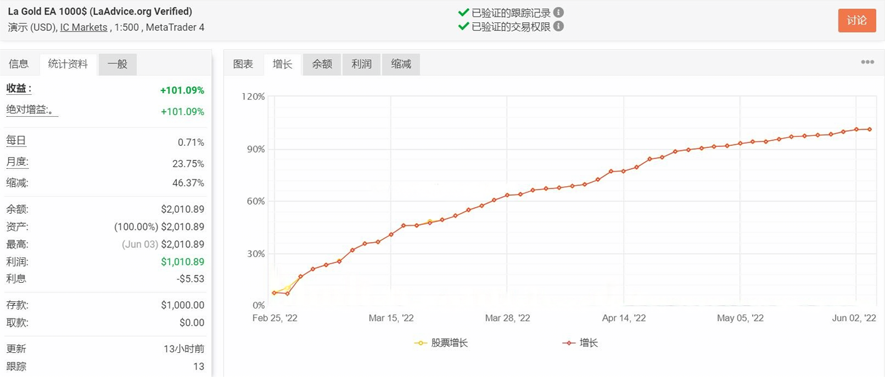
Task: Click the 收益 label link
Action: pos(19,89)
